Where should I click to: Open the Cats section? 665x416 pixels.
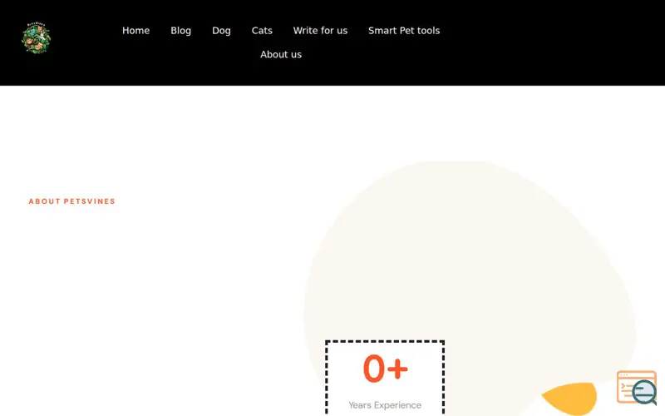(x=262, y=31)
